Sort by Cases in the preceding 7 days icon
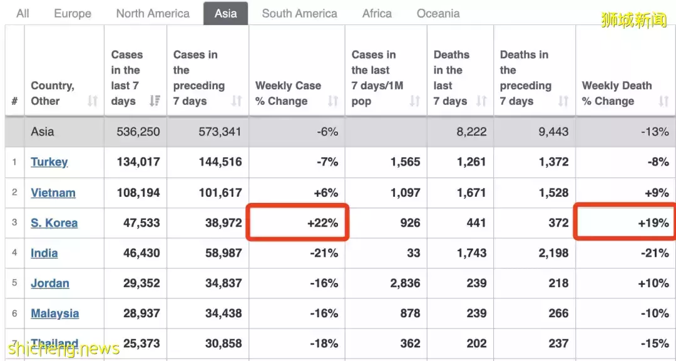This screenshot has height=361, width=676. pos(237,101)
